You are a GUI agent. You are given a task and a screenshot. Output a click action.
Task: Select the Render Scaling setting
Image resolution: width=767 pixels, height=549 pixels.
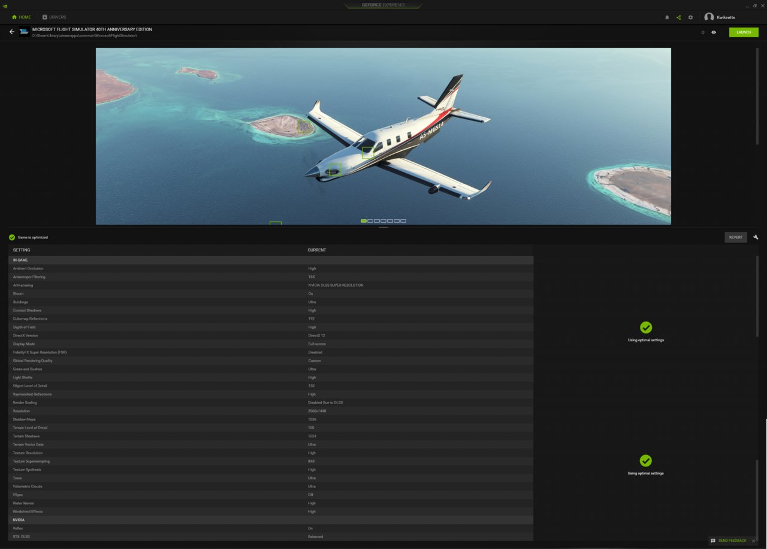pyautogui.click(x=271, y=403)
